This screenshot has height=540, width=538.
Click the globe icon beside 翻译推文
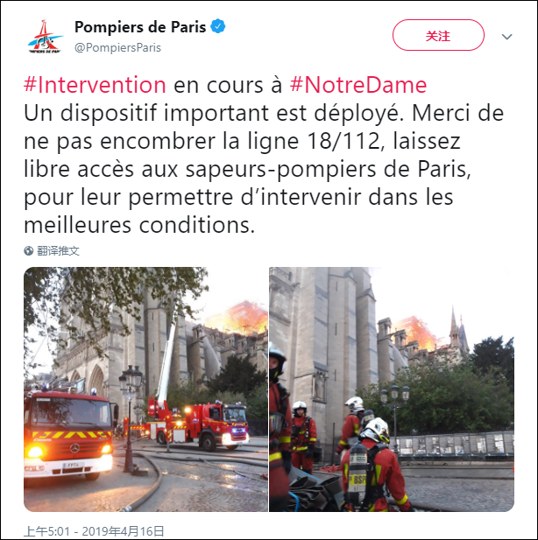click(x=29, y=250)
